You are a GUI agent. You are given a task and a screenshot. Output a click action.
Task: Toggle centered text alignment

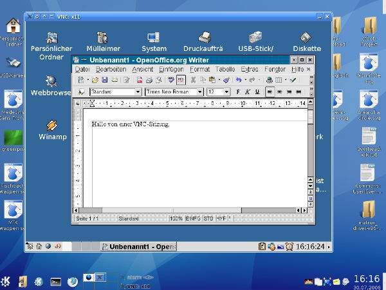click(279, 92)
